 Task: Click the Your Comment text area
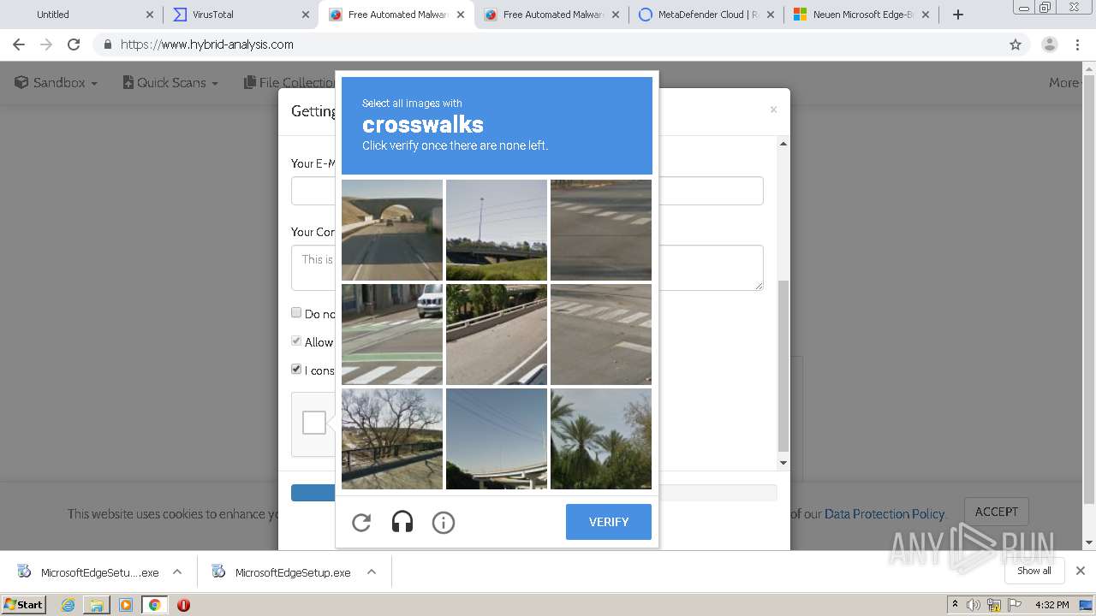click(x=527, y=268)
